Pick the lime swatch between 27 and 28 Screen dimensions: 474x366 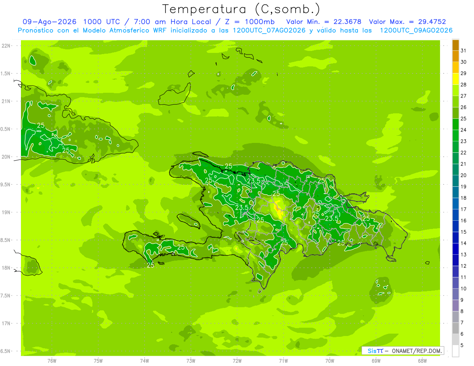point(455,90)
